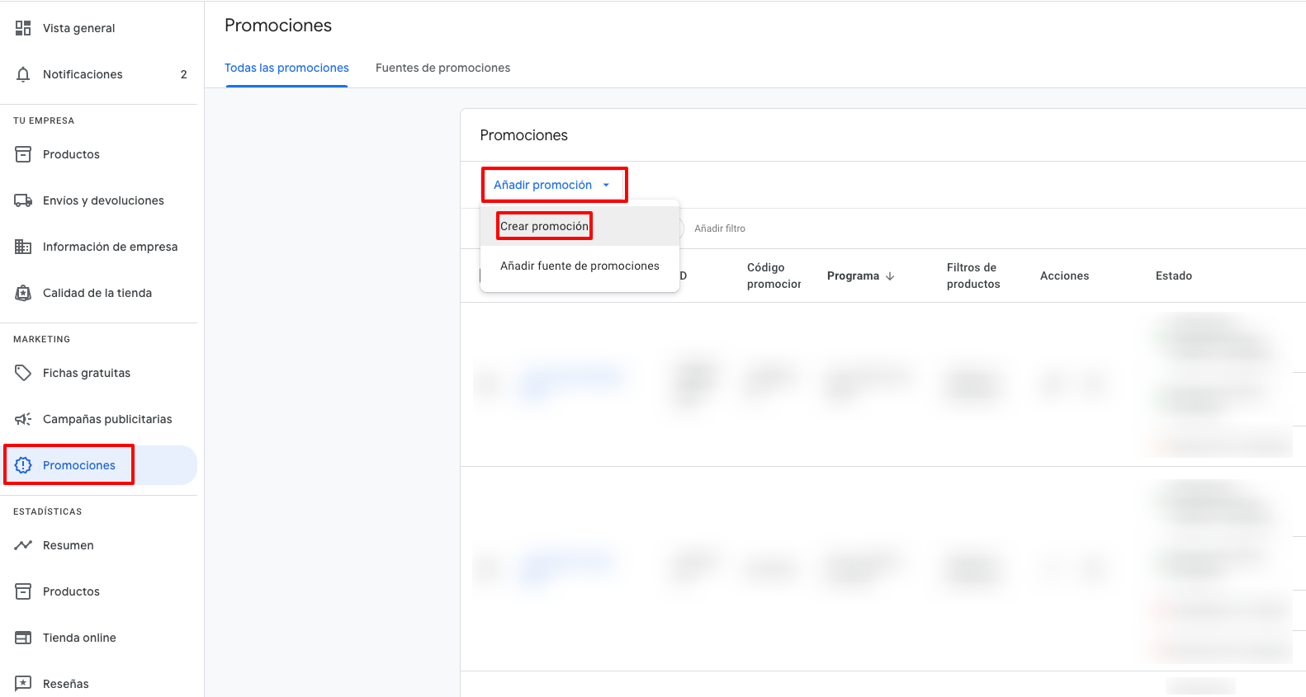Switch to Todas las promociones tab

[286, 68]
